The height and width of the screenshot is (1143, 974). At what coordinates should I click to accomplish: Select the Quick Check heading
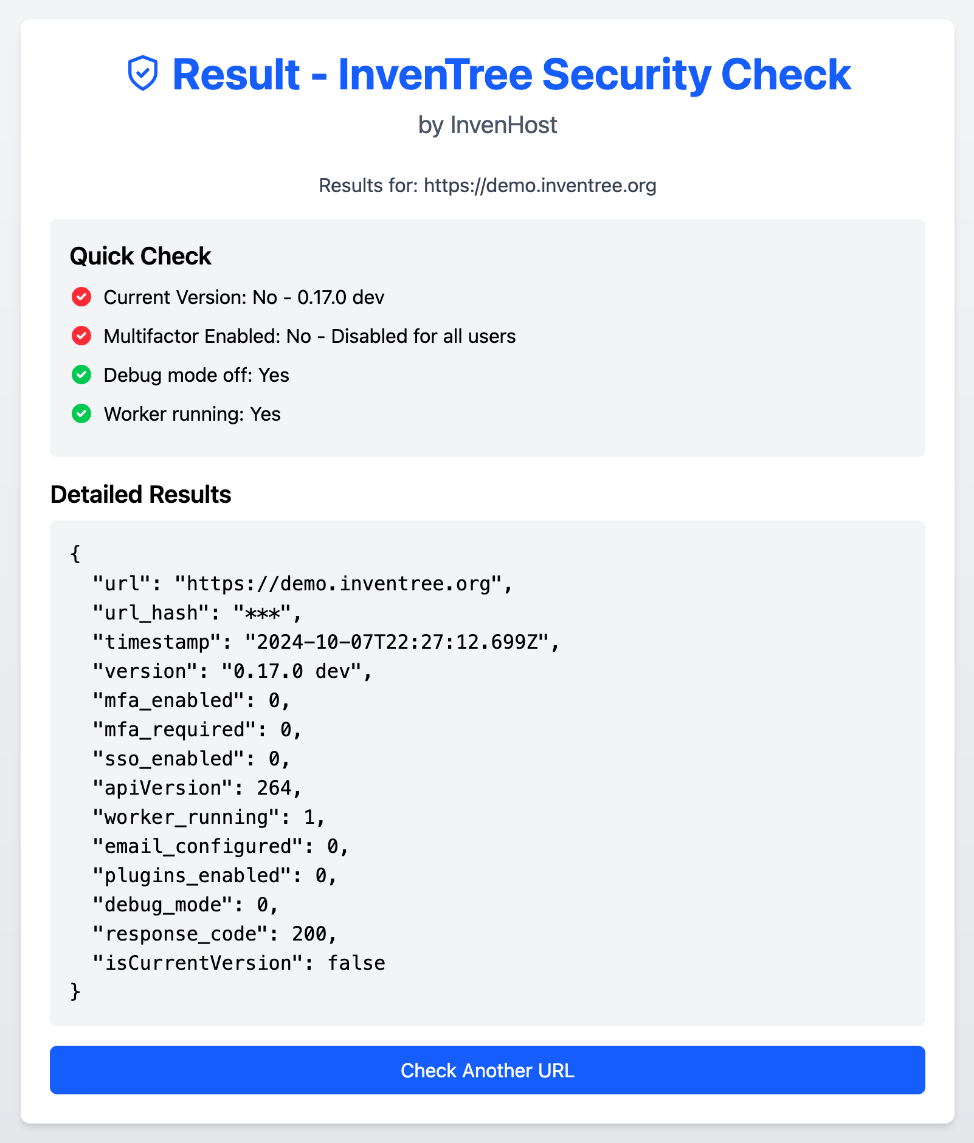140,256
